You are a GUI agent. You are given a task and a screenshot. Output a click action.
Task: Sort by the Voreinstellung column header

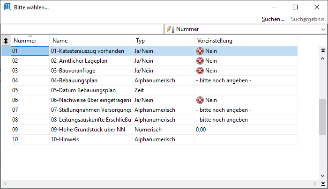click(x=246, y=41)
